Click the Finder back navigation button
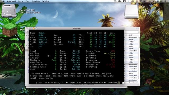The width and height of the screenshot is (169, 95). (x=28, y=32)
